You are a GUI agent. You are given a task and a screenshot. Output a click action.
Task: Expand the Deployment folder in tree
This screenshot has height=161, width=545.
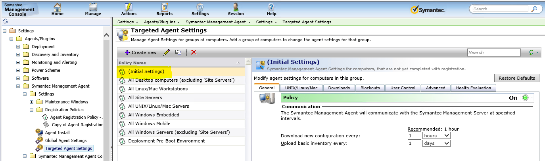18,47
